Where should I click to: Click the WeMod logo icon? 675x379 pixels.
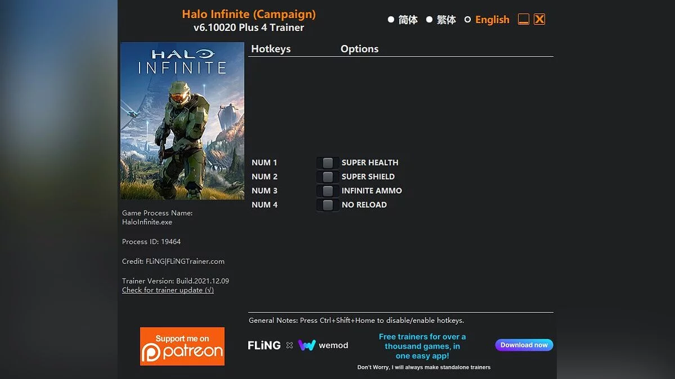pyautogui.click(x=307, y=345)
